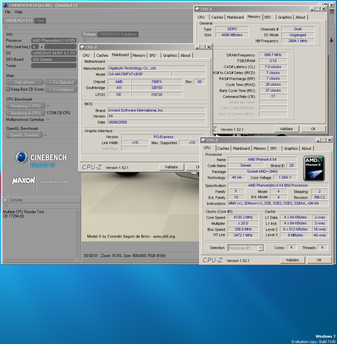
Task: Click the grip handle below the CINEBENCH R10 tab
Action: (6, 27)
